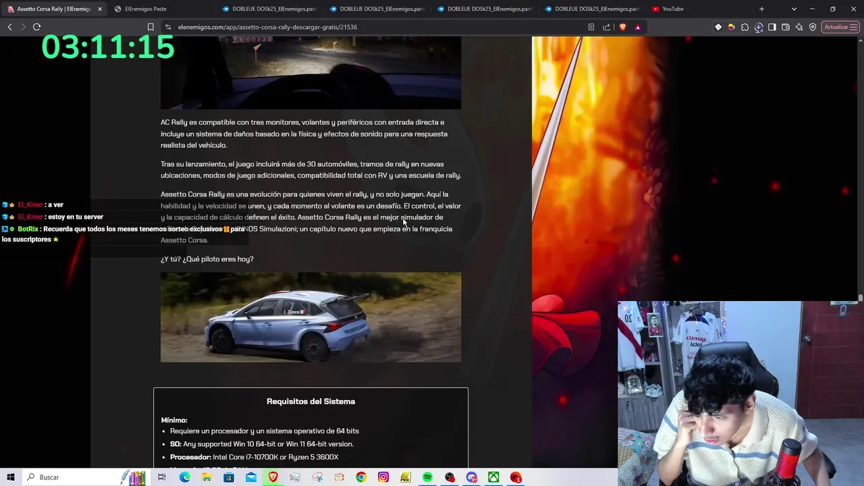Click the address bar URL field
The image size is (864, 486).
(x=378, y=27)
